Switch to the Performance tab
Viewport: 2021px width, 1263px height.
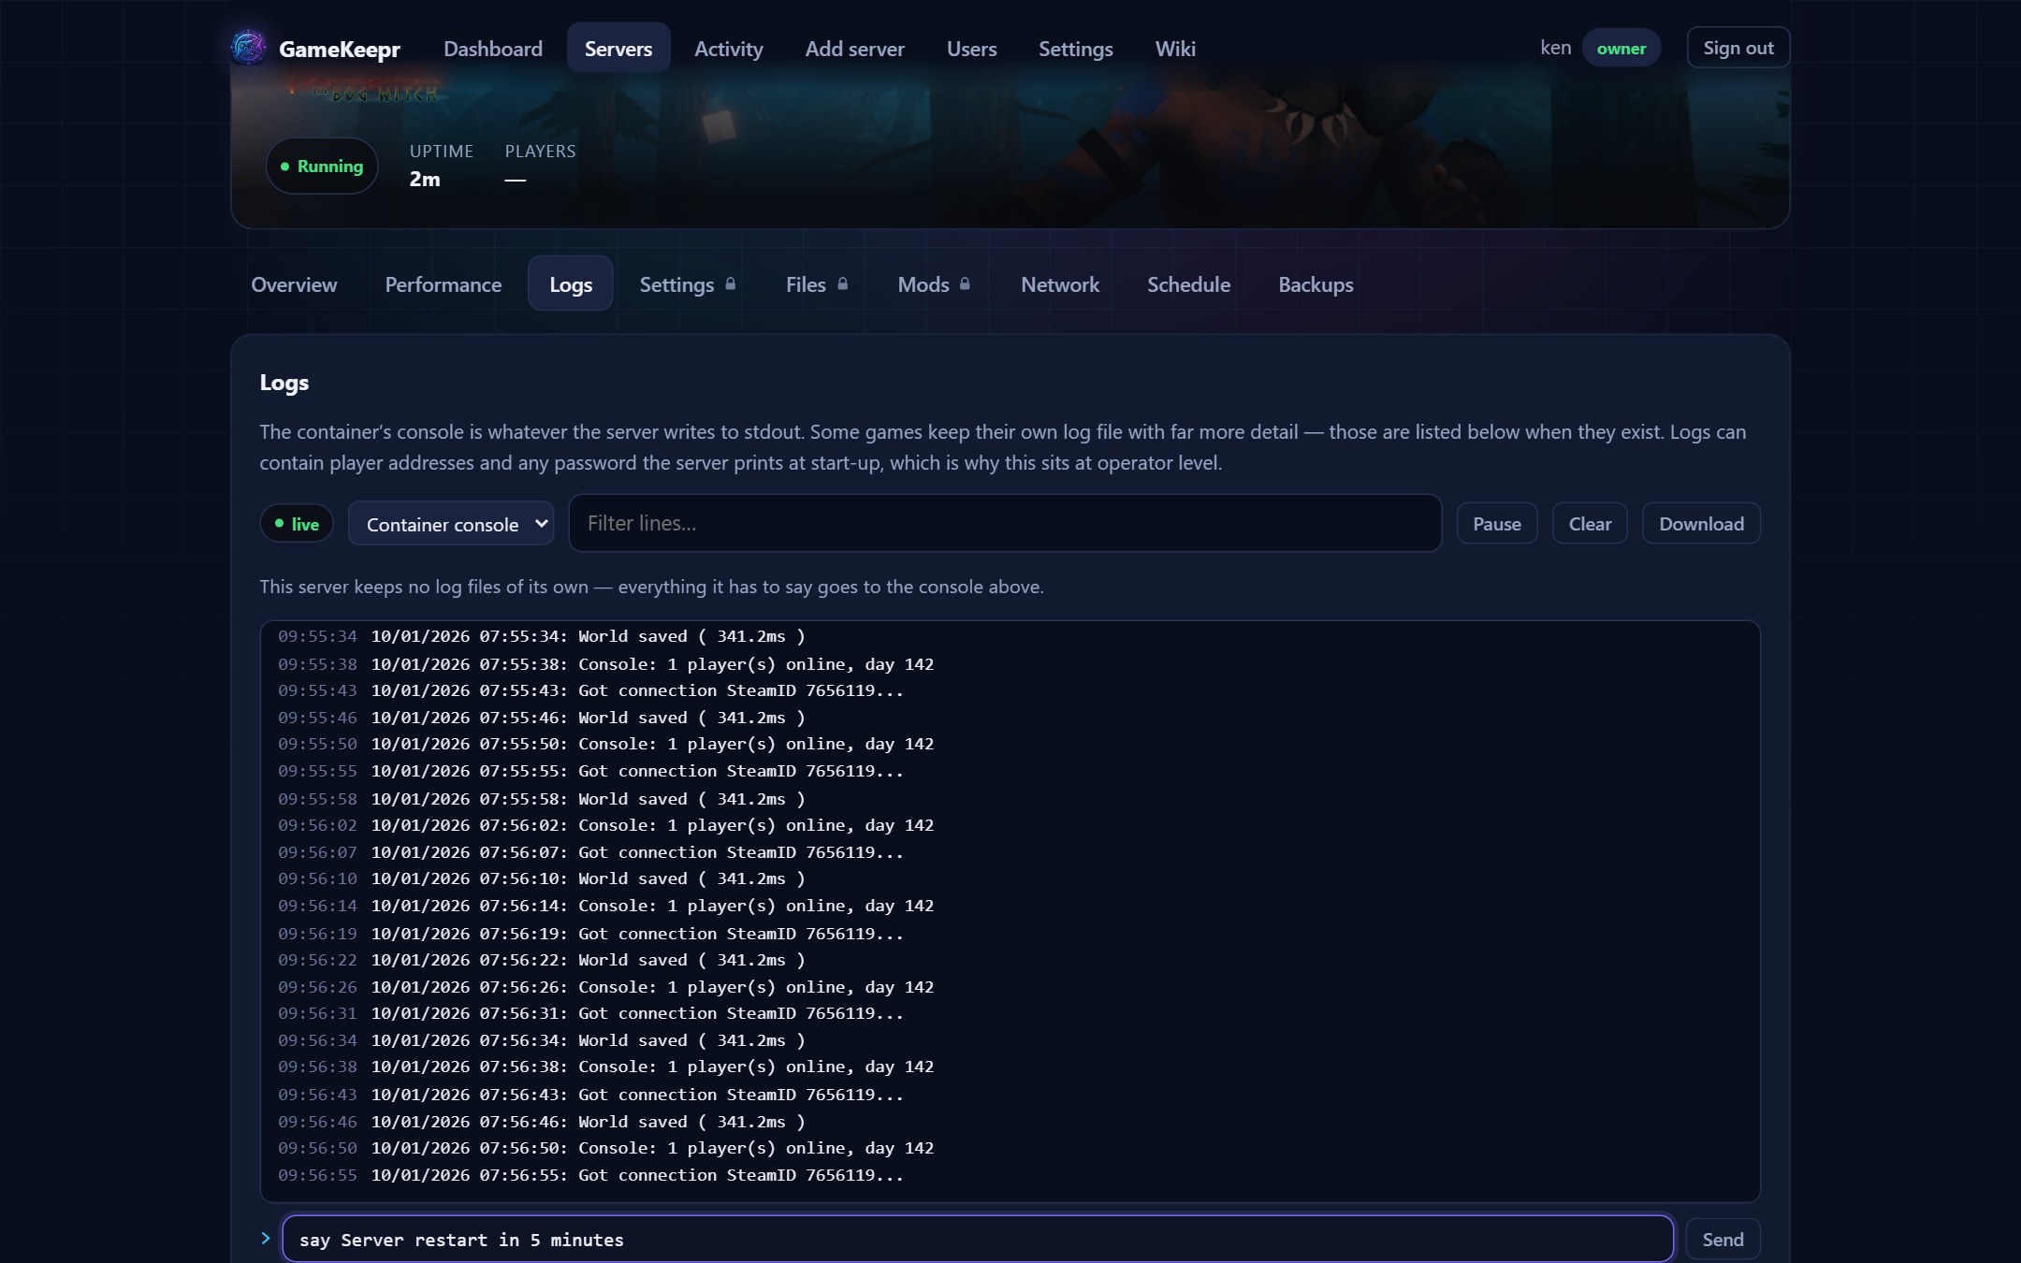(x=443, y=284)
